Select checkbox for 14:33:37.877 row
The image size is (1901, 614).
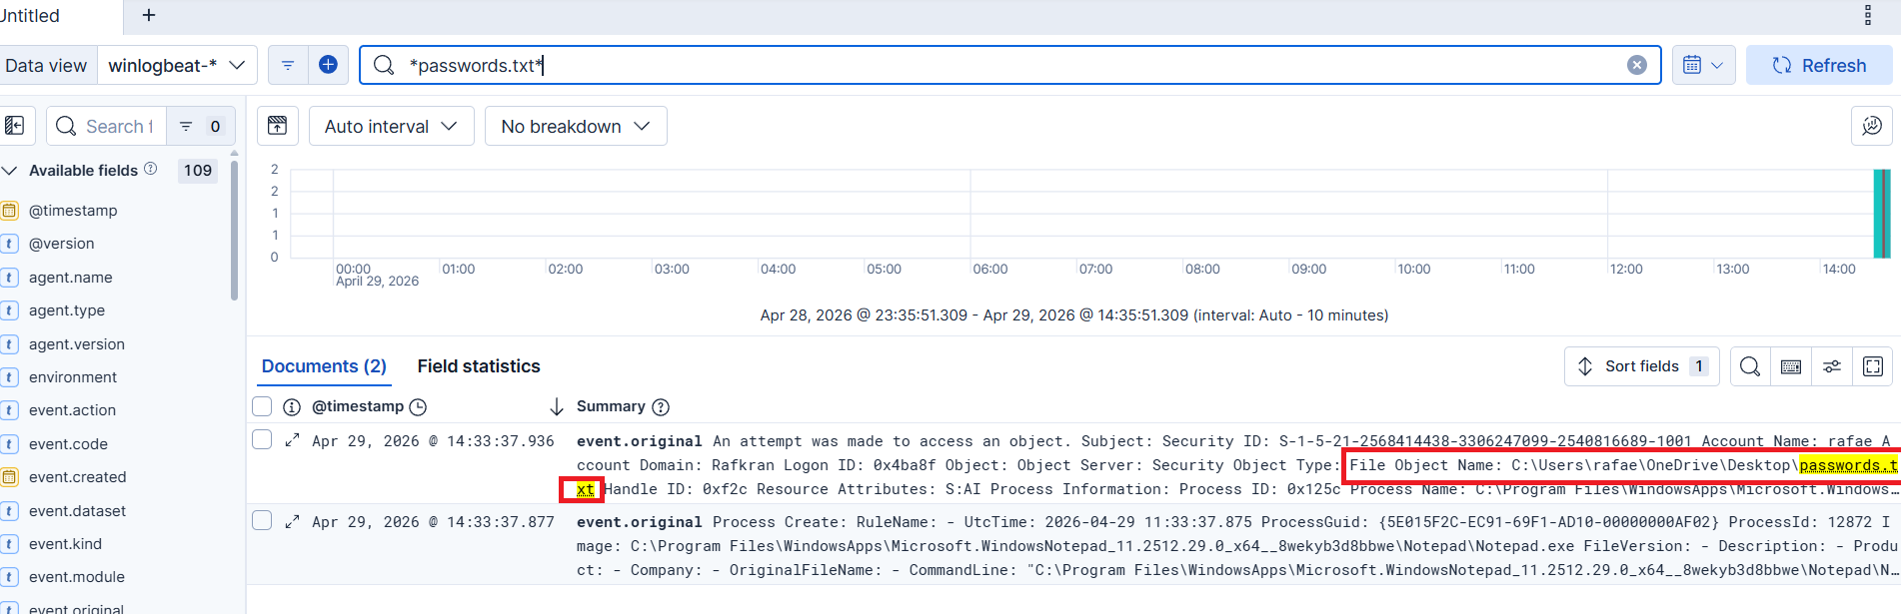(x=262, y=520)
